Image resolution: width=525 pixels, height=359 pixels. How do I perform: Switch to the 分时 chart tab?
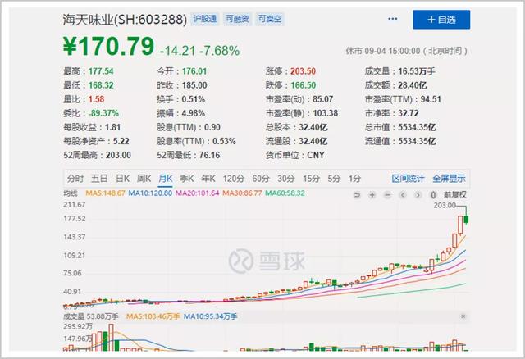pyautogui.click(x=75, y=178)
